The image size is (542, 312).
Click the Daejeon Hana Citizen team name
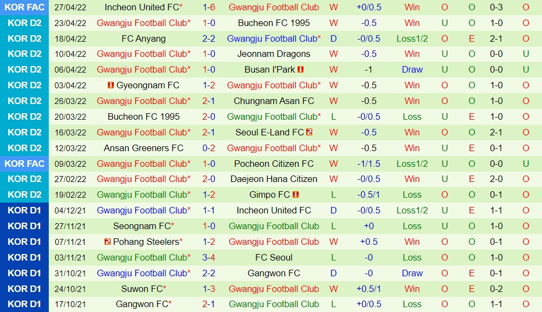(x=274, y=179)
